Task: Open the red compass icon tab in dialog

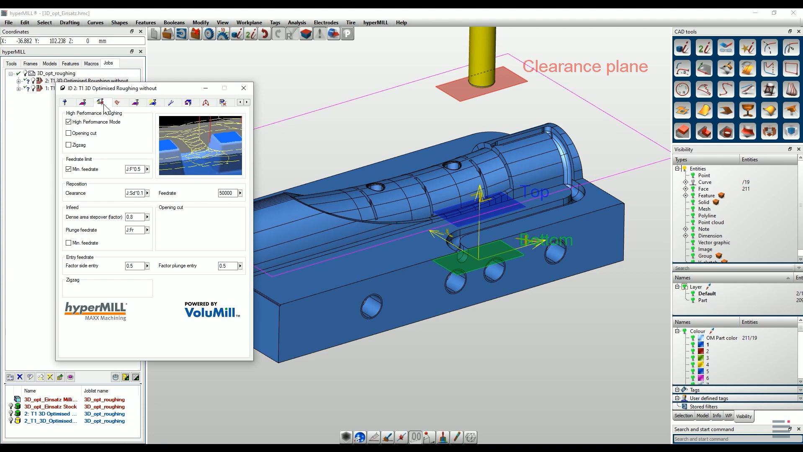Action: [x=206, y=102]
